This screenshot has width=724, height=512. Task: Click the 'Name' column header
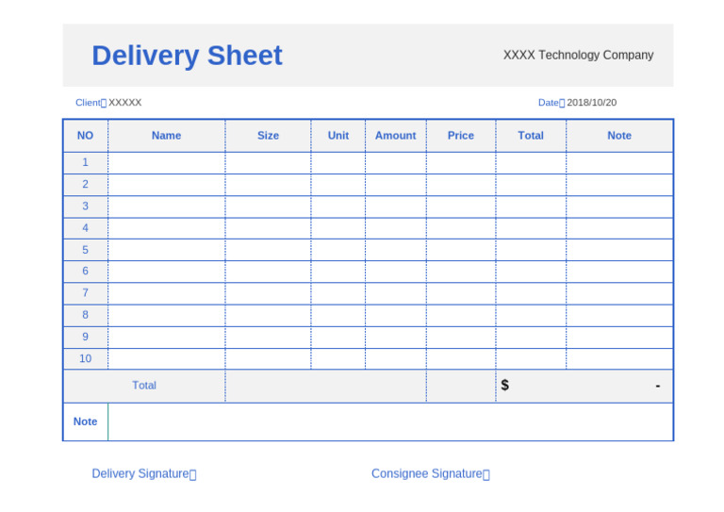167,136
